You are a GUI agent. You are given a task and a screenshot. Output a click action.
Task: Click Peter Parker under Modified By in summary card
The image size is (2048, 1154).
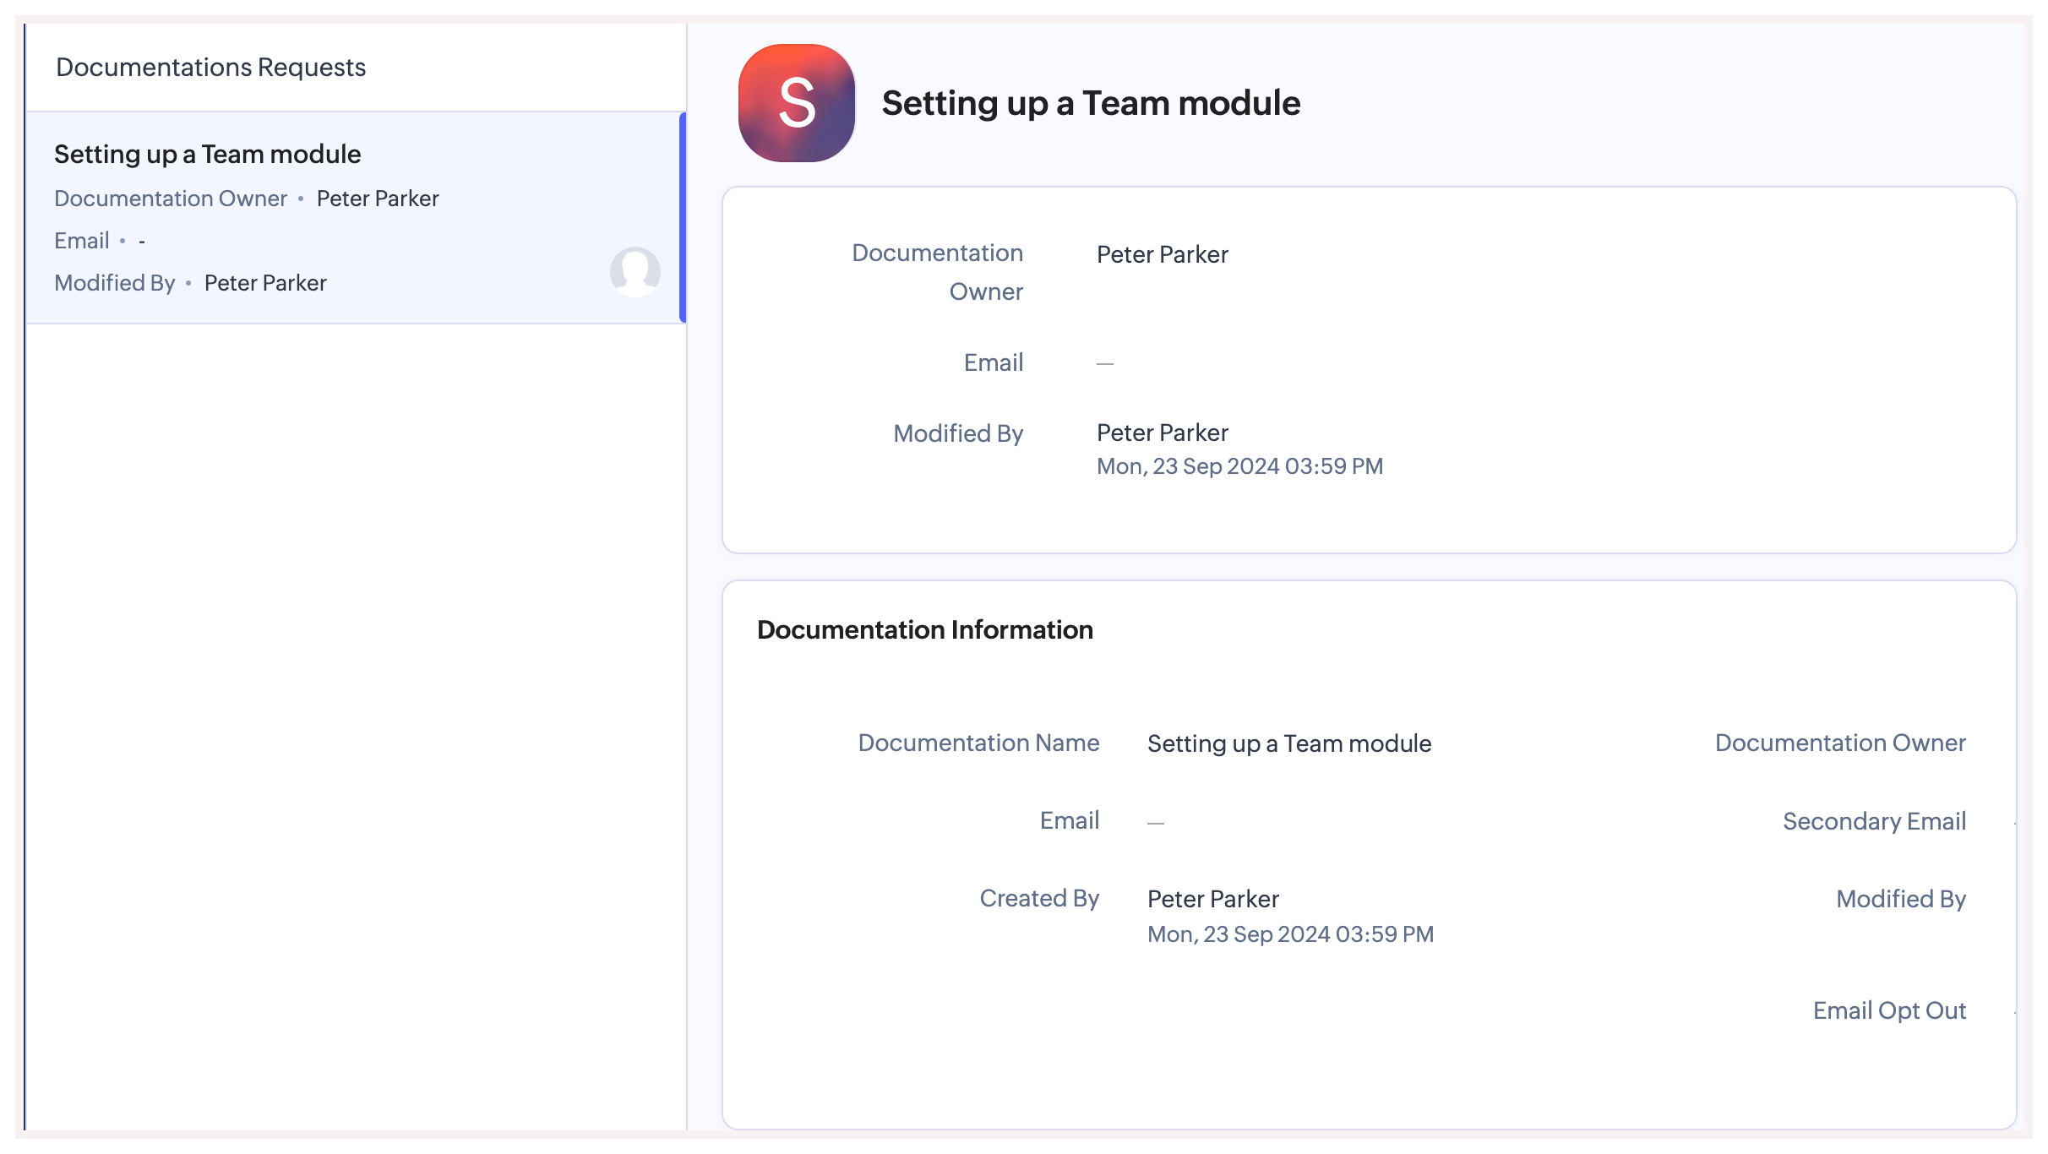(1162, 433)
